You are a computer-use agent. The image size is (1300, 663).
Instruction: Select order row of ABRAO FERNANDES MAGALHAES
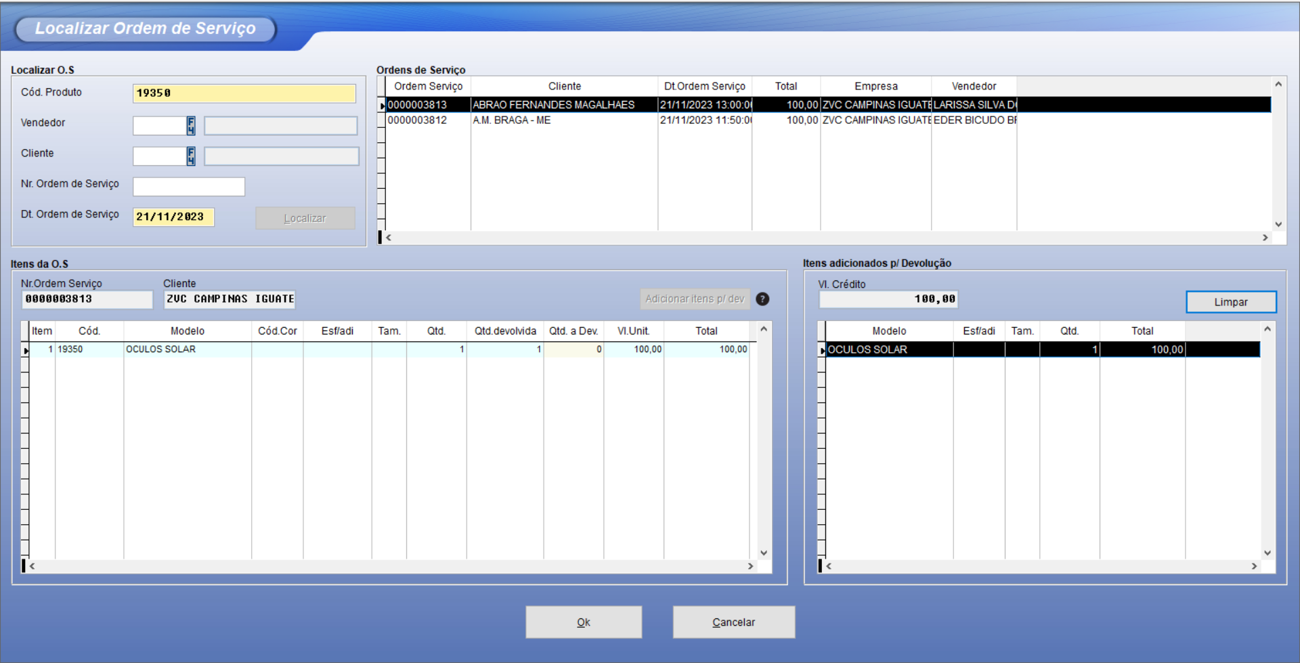[553, 105]
